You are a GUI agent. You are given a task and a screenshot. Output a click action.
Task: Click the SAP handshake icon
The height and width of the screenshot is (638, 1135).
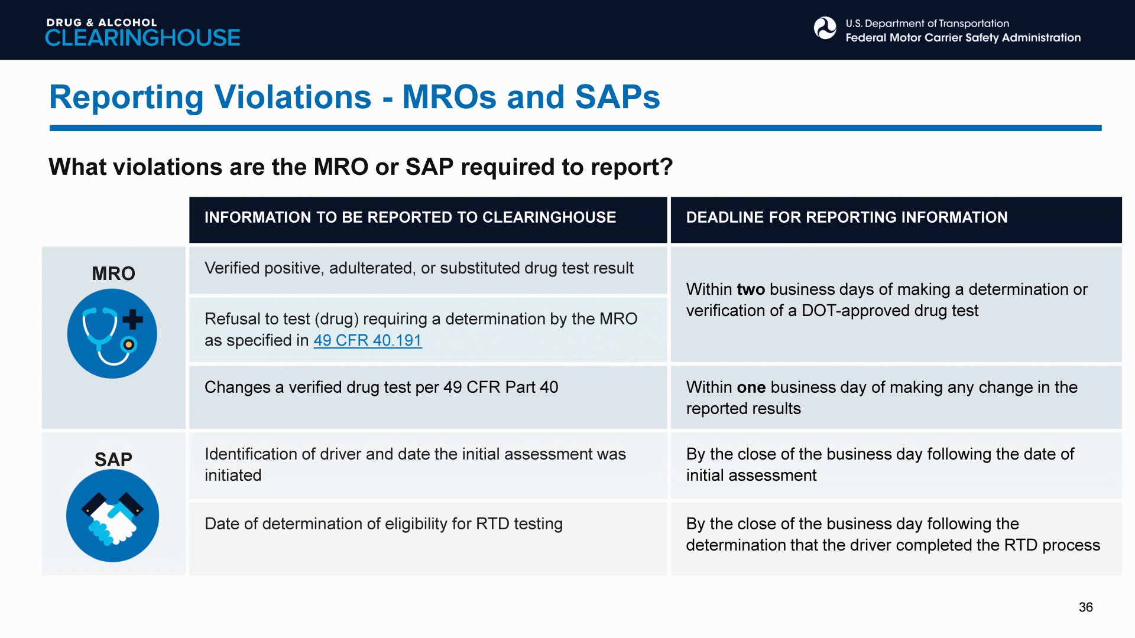point(112,515)
